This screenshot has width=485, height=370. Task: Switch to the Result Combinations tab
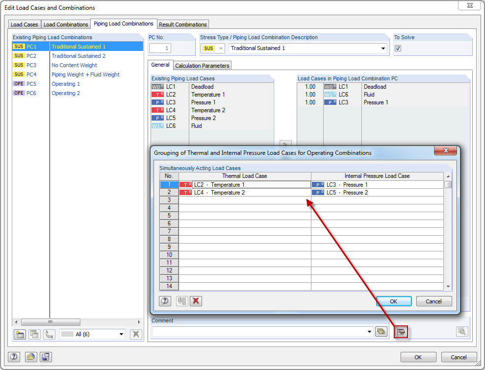pos(182,25)
